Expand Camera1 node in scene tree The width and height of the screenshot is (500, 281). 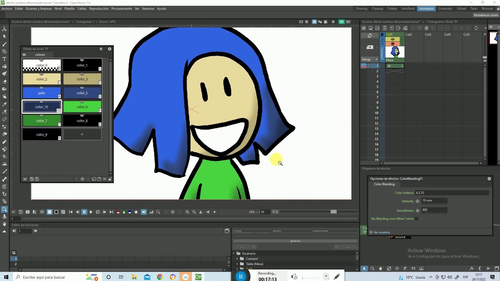coord(237,258)
